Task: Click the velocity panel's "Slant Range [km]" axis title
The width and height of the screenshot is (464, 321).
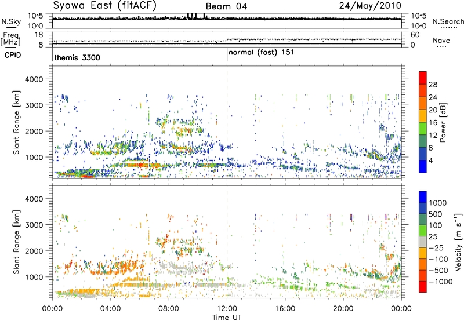Action: click(x=16, y=242)
